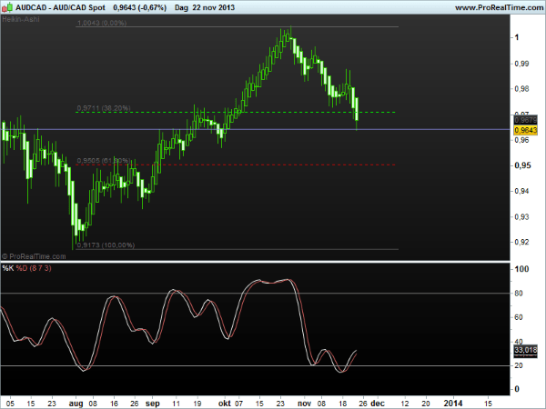
Task: Click the stochastic 20 oversold level line
Action: (255, 365)
